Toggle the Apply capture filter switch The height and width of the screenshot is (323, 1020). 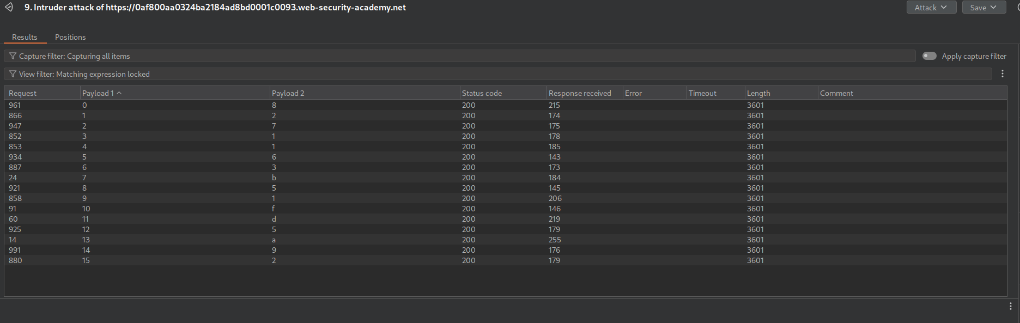coord(929,56)
